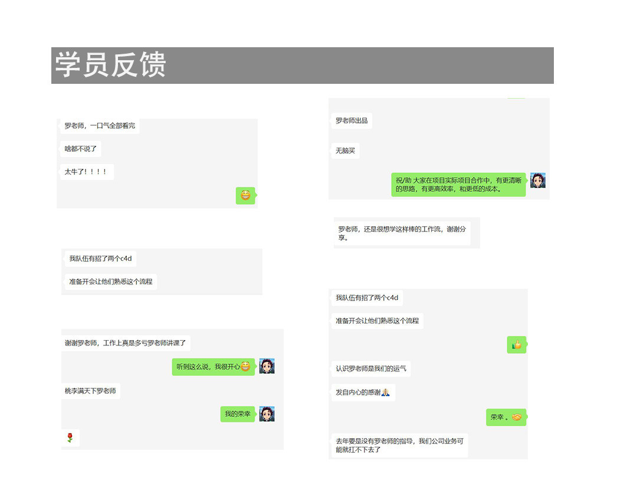Click the grinning emoji in the green bubble below 太牛了

click(x=245, y=195)
